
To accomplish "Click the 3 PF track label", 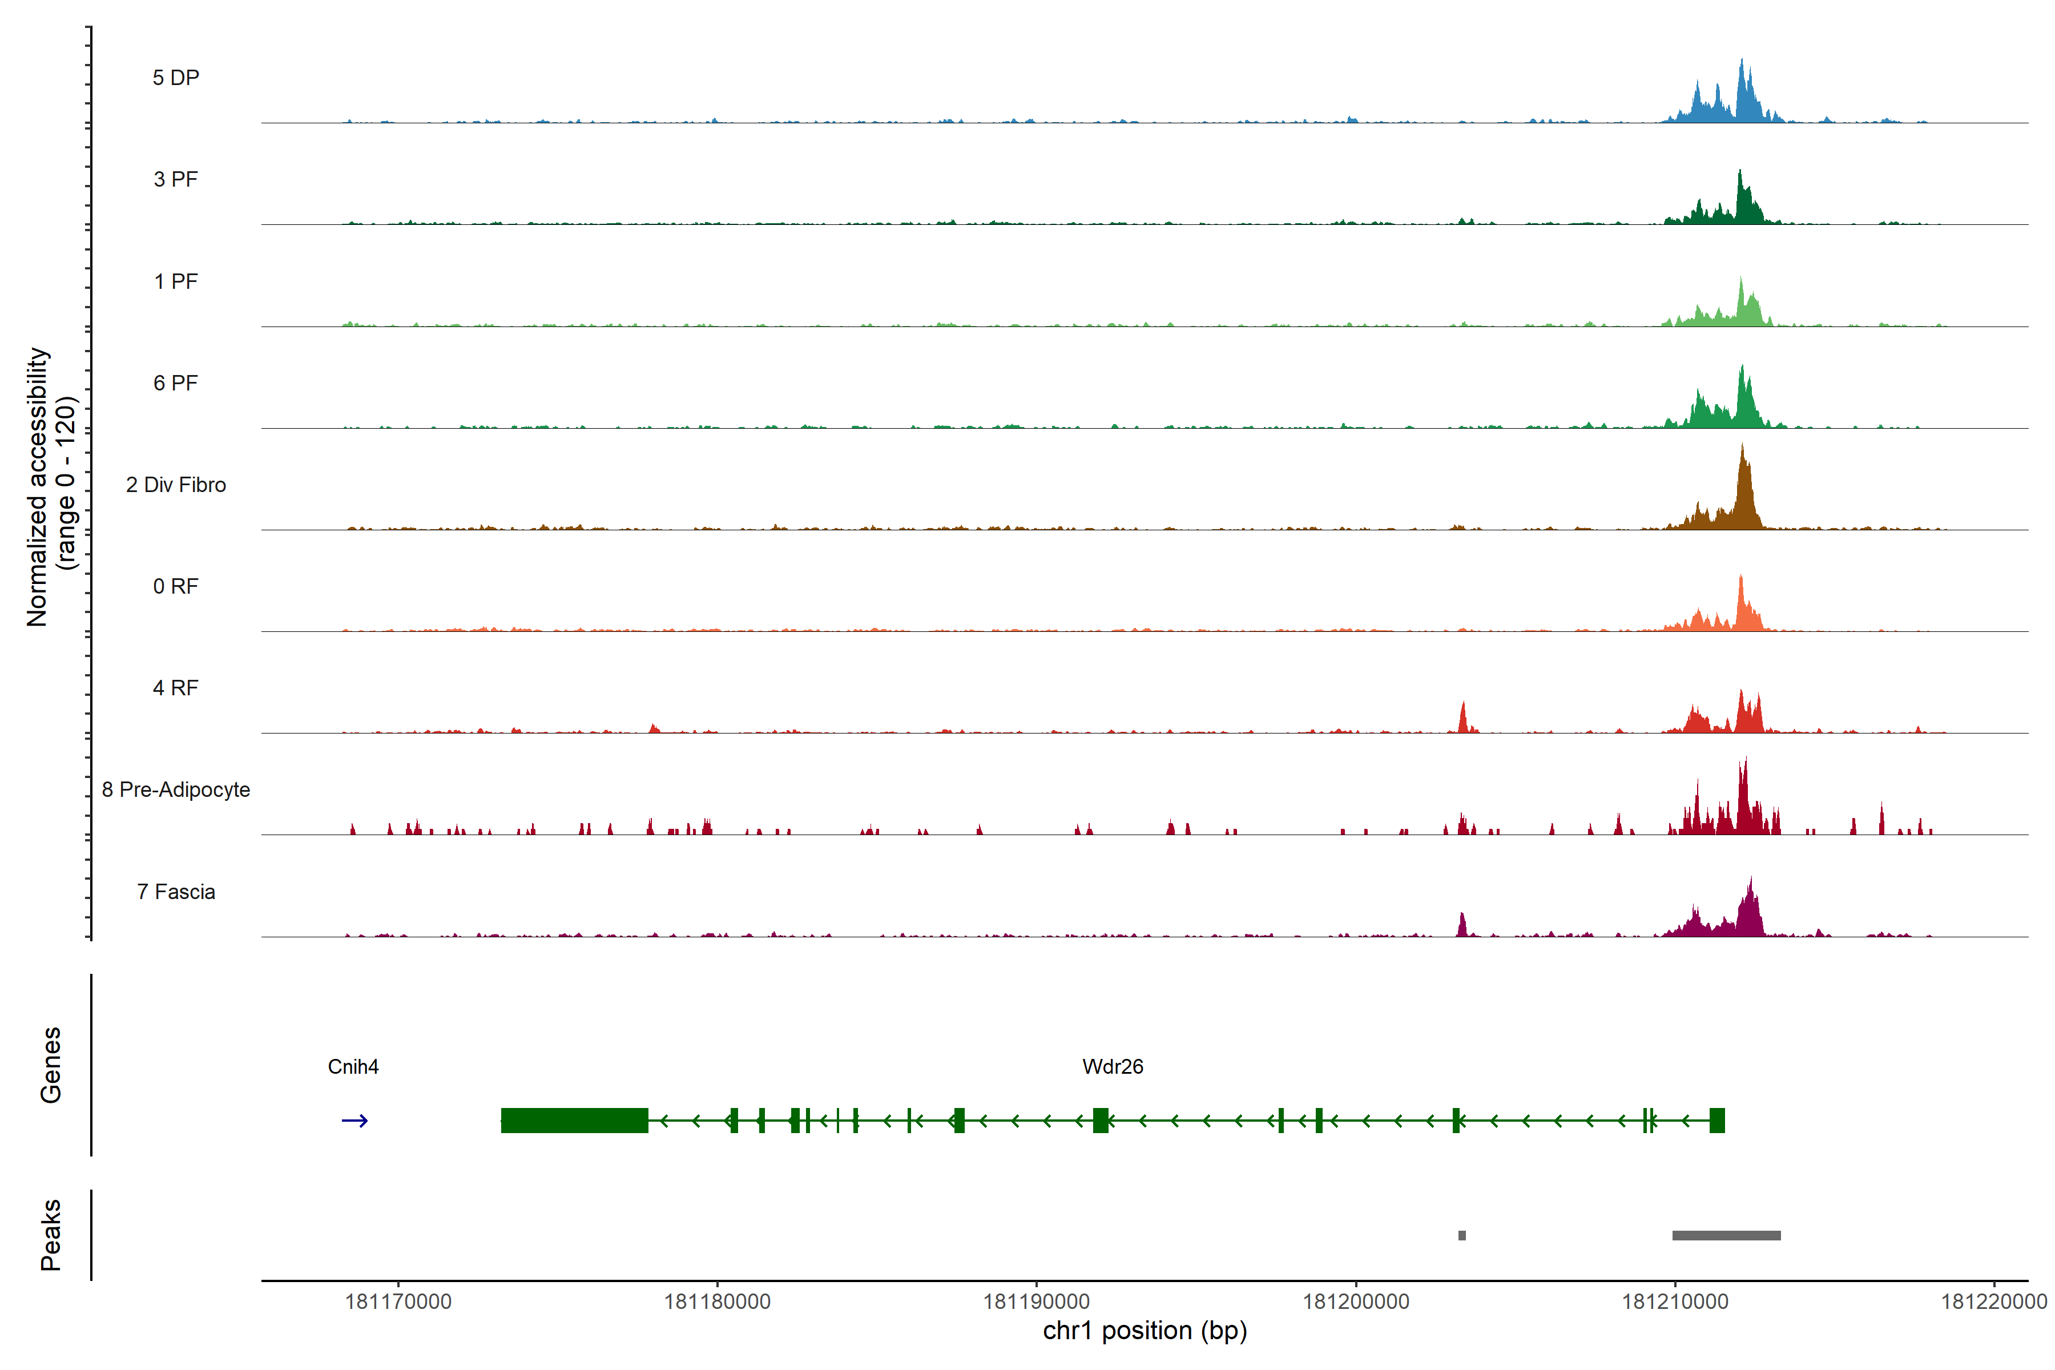I will (x=176, y=179).
